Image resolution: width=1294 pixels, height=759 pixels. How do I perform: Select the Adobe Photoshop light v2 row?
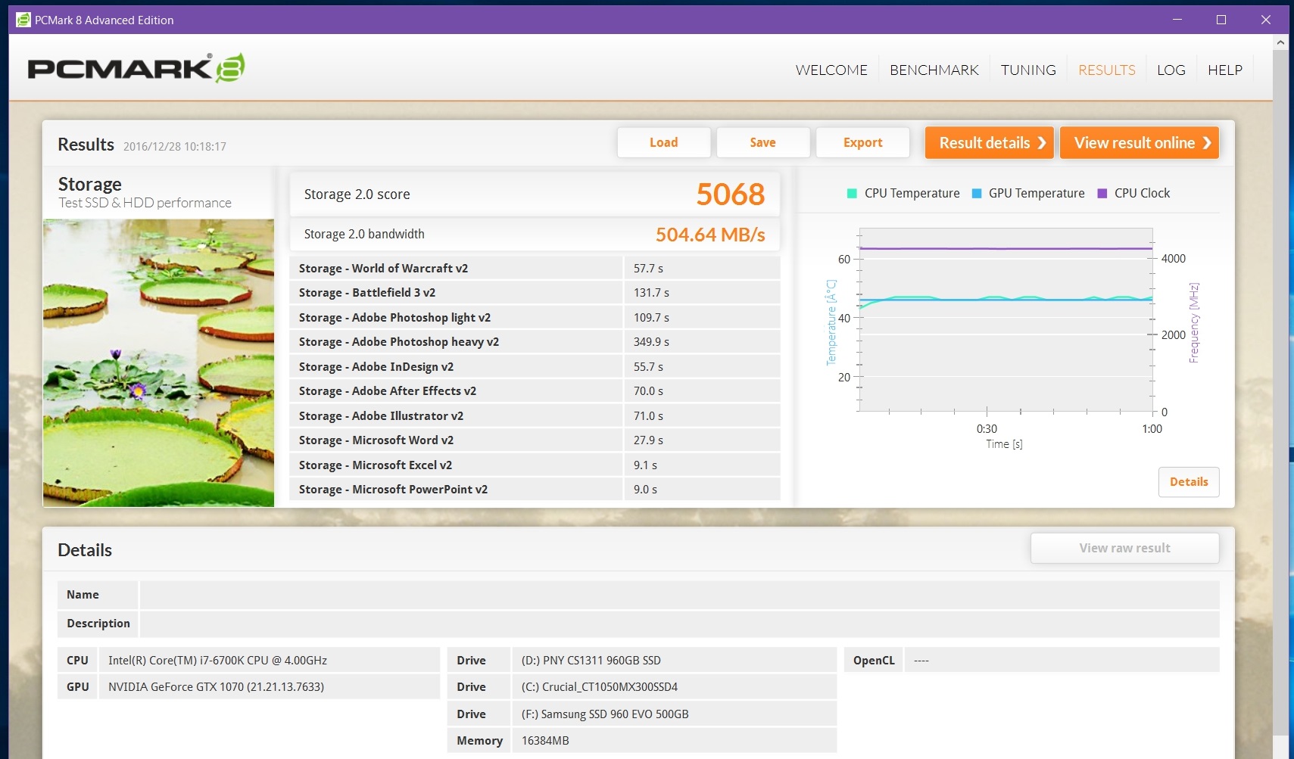tap(535, 318)
